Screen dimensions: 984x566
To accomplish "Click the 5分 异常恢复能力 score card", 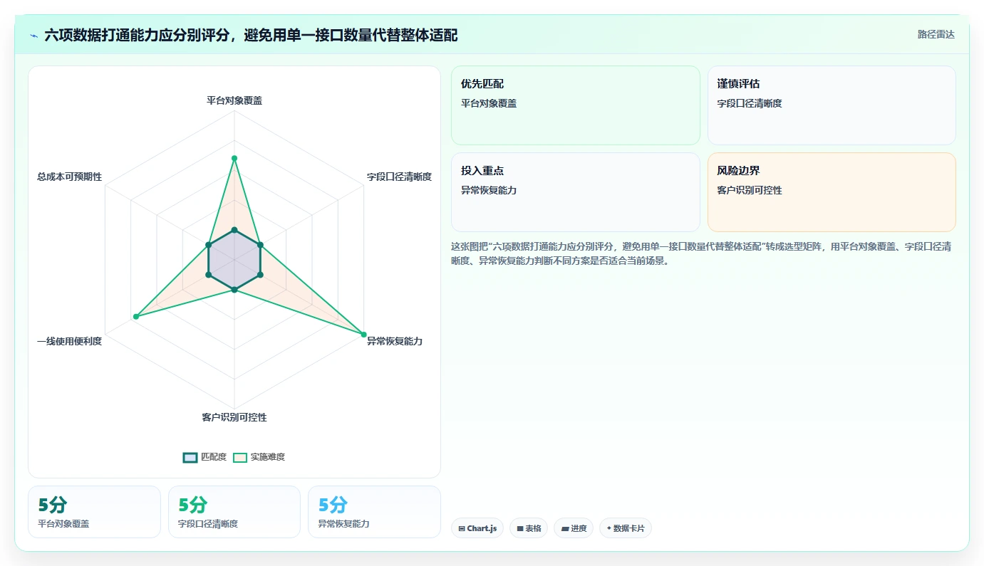I will [x=374, y=512].
